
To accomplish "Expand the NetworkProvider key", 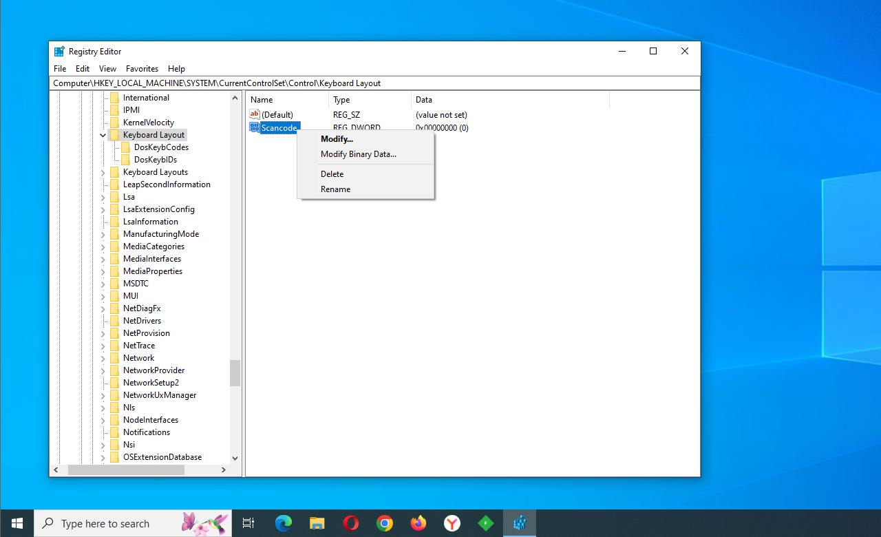I will (x=103, y=370).
